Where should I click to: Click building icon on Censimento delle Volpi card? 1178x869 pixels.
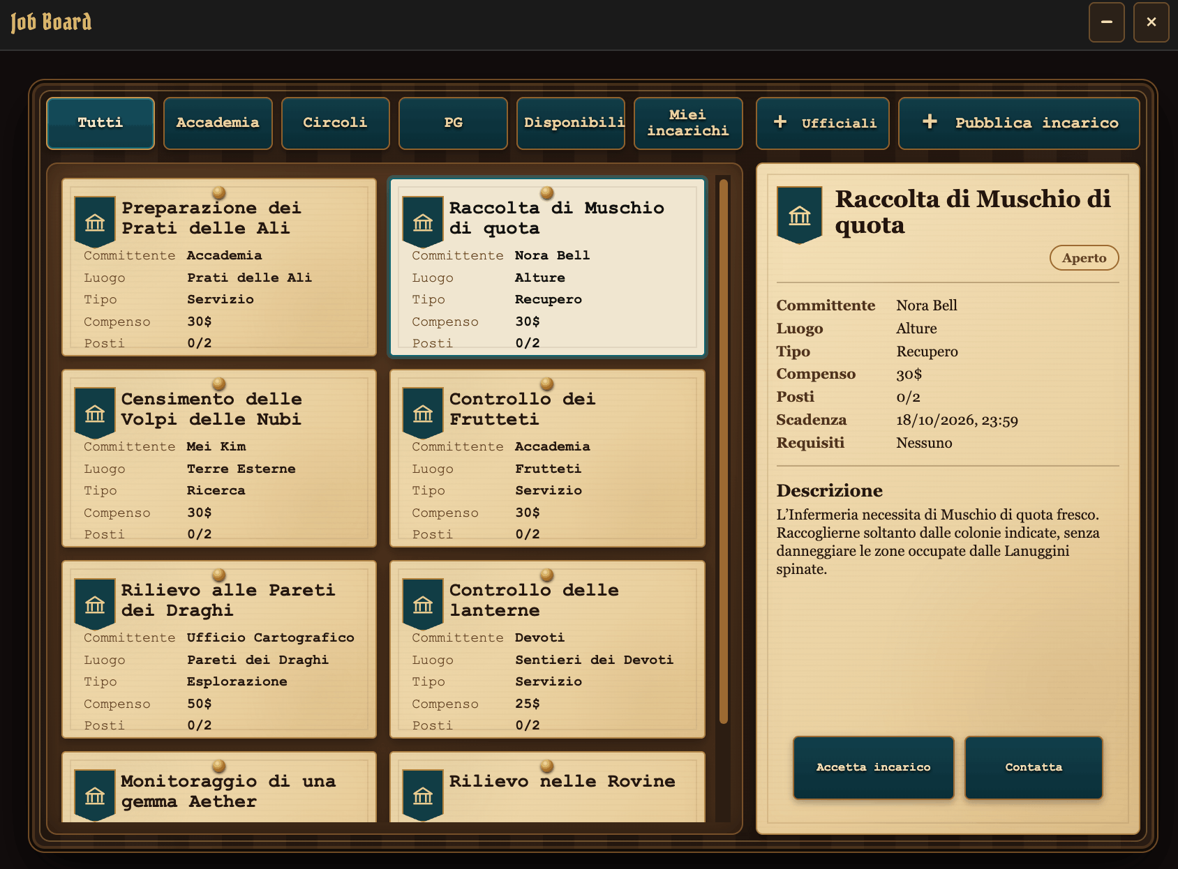point(95,413)
